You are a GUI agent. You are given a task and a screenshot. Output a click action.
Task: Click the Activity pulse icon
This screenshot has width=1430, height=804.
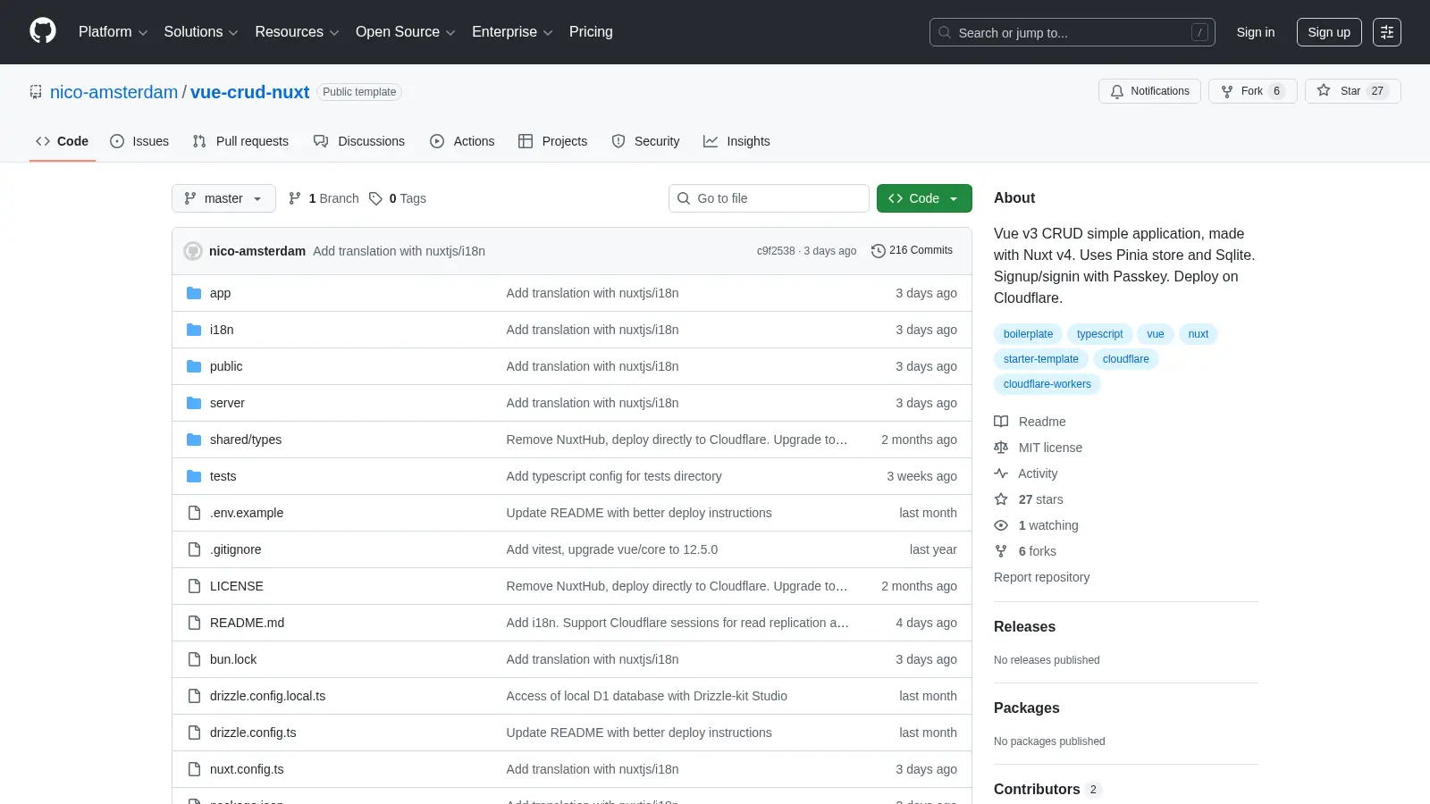[x=1001, y=473]
